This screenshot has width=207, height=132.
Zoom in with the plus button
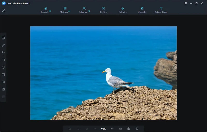tap(112, 129)
